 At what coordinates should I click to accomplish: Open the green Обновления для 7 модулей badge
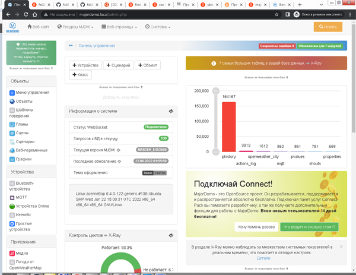click(x=320, y=46)
